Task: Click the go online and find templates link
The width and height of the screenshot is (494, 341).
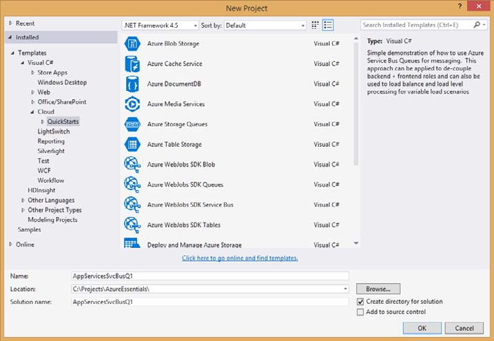Action: tap(240, 258)
